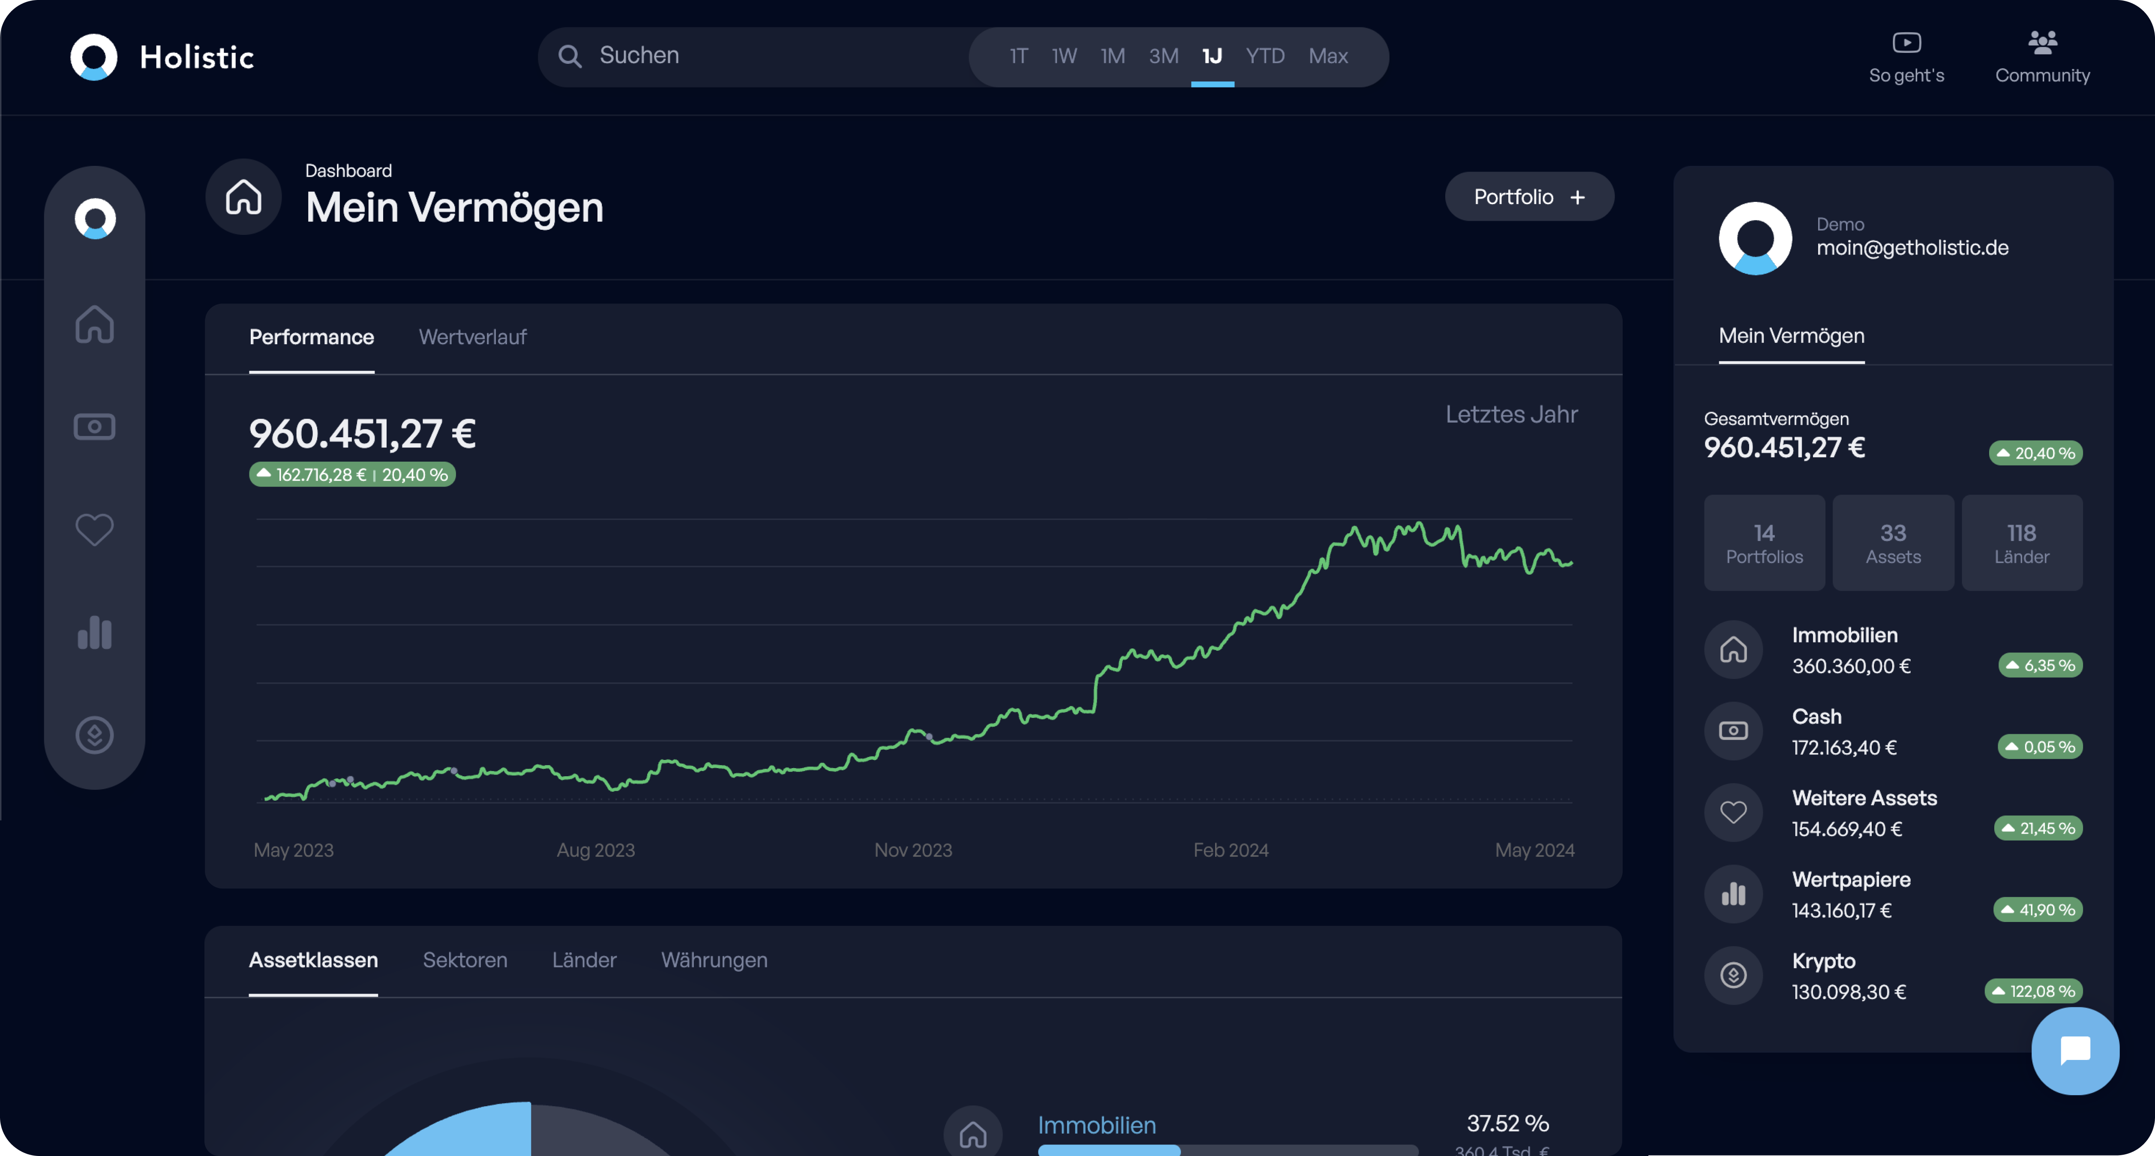Viewport: 2155px width, 1156px height.
Task: Click the '143.160,17 €' Wertpapiere value
Action: coord(1841,910)
